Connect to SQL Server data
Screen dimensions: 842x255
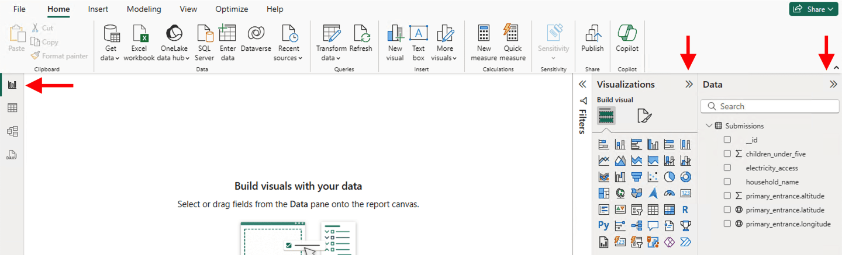point(204,43)
